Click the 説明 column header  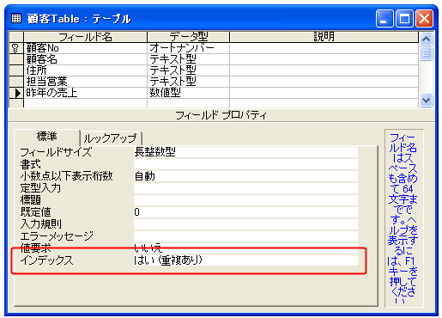(x=324, y=37)
